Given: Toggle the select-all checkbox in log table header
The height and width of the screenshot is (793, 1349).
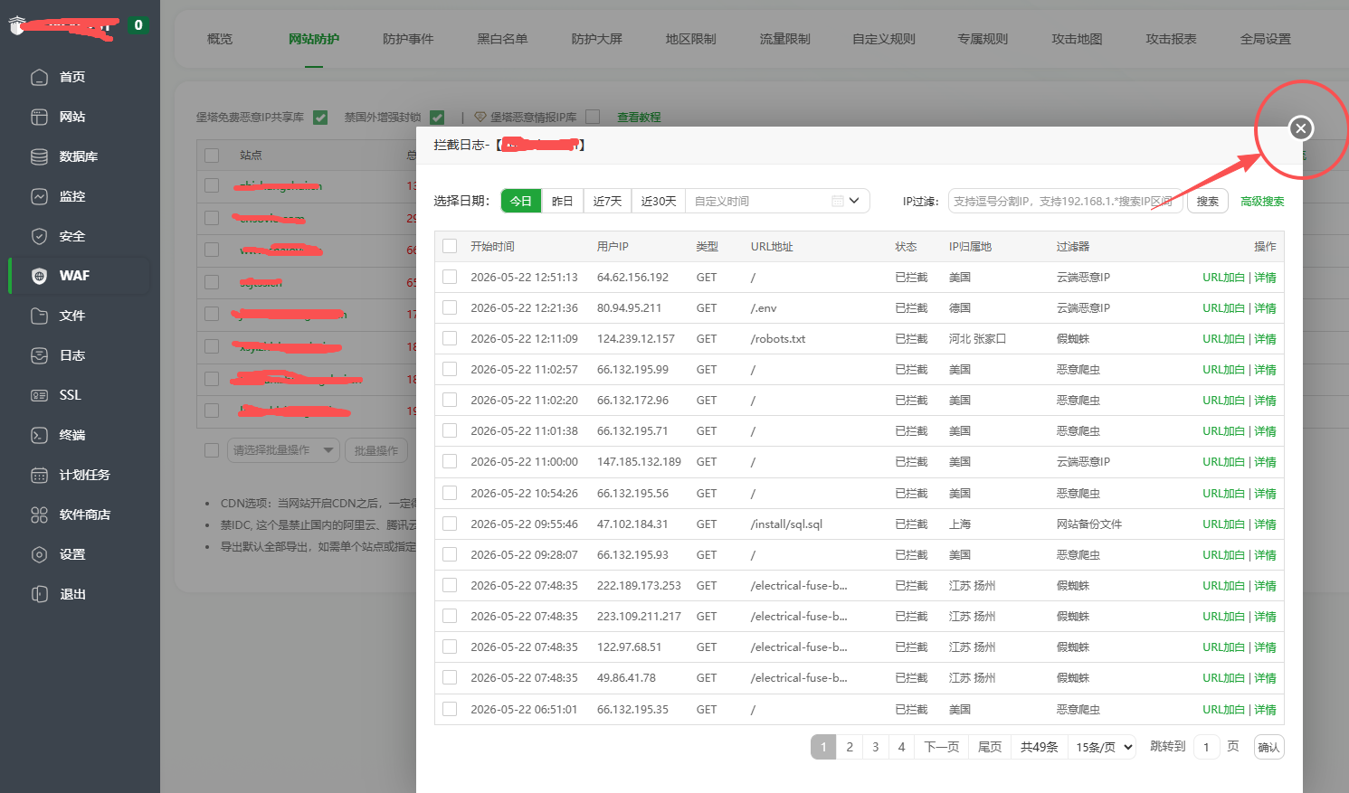Looking at the screenshot, I should (x=450, y=246).
